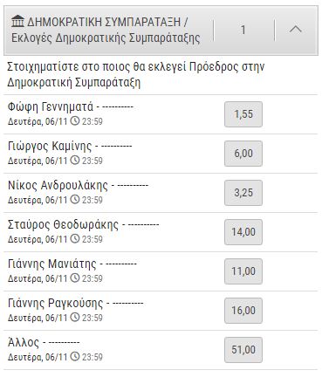
Task: Select the 14,00 odds for Σταύρος Θεοδωράκης
Action: coord(243,232)
